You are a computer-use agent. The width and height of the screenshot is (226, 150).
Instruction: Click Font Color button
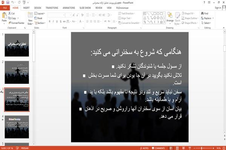point(81,21)
